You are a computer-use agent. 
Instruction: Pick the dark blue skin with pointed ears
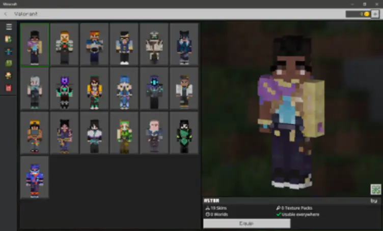point(184,45)
